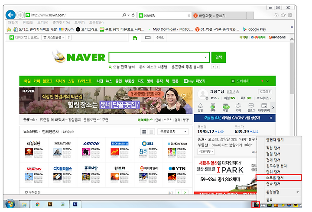
Task: Click list view toggle in newsstand
Action: pyautogui.click(x=151, y=132)
